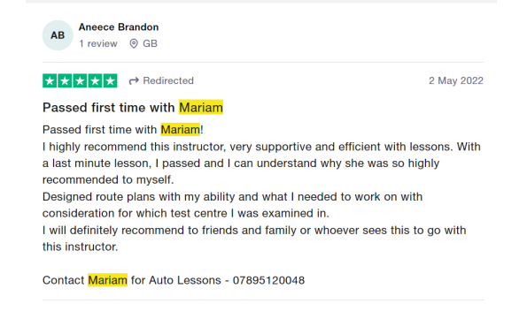The height and width of the screenshot is (319, 527).
Task: Select the GB country label
Action: pyautogui.click(x=150, y=43)
